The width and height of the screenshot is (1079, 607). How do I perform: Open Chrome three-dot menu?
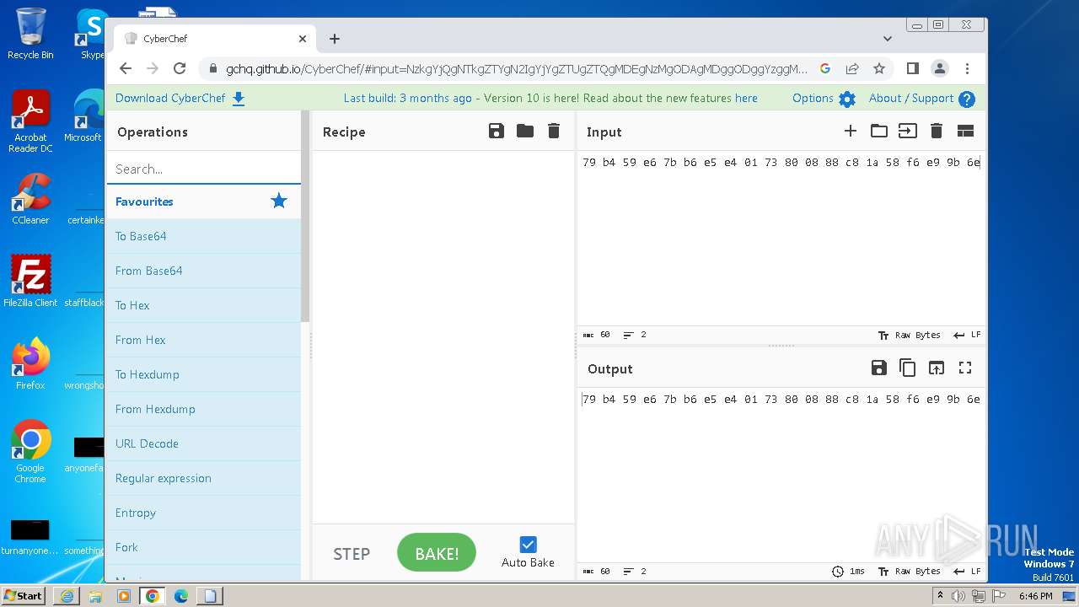pos(967,69)
